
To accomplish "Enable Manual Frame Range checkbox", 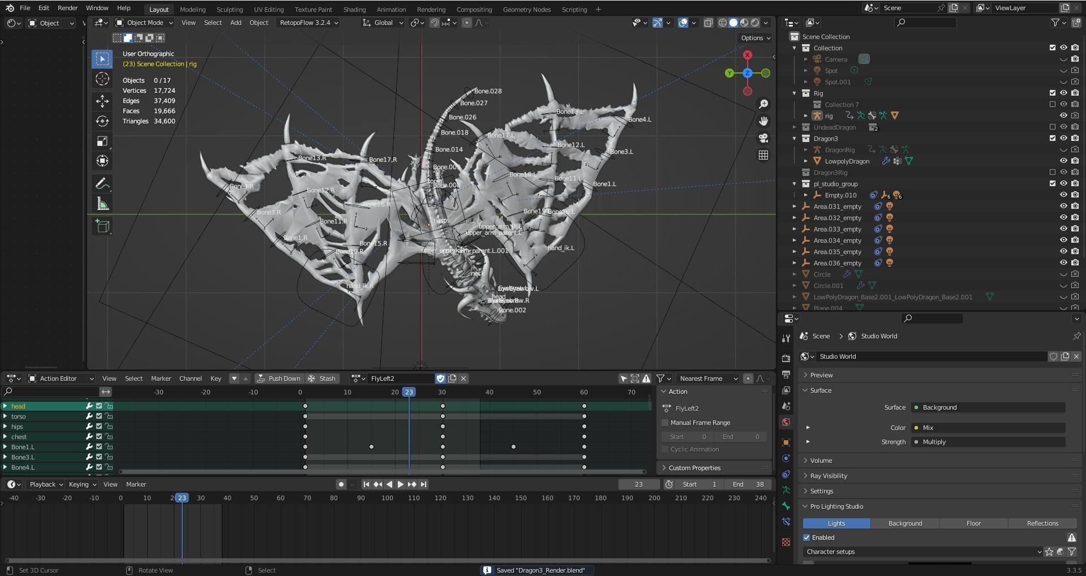I will [x=666, y=423].
